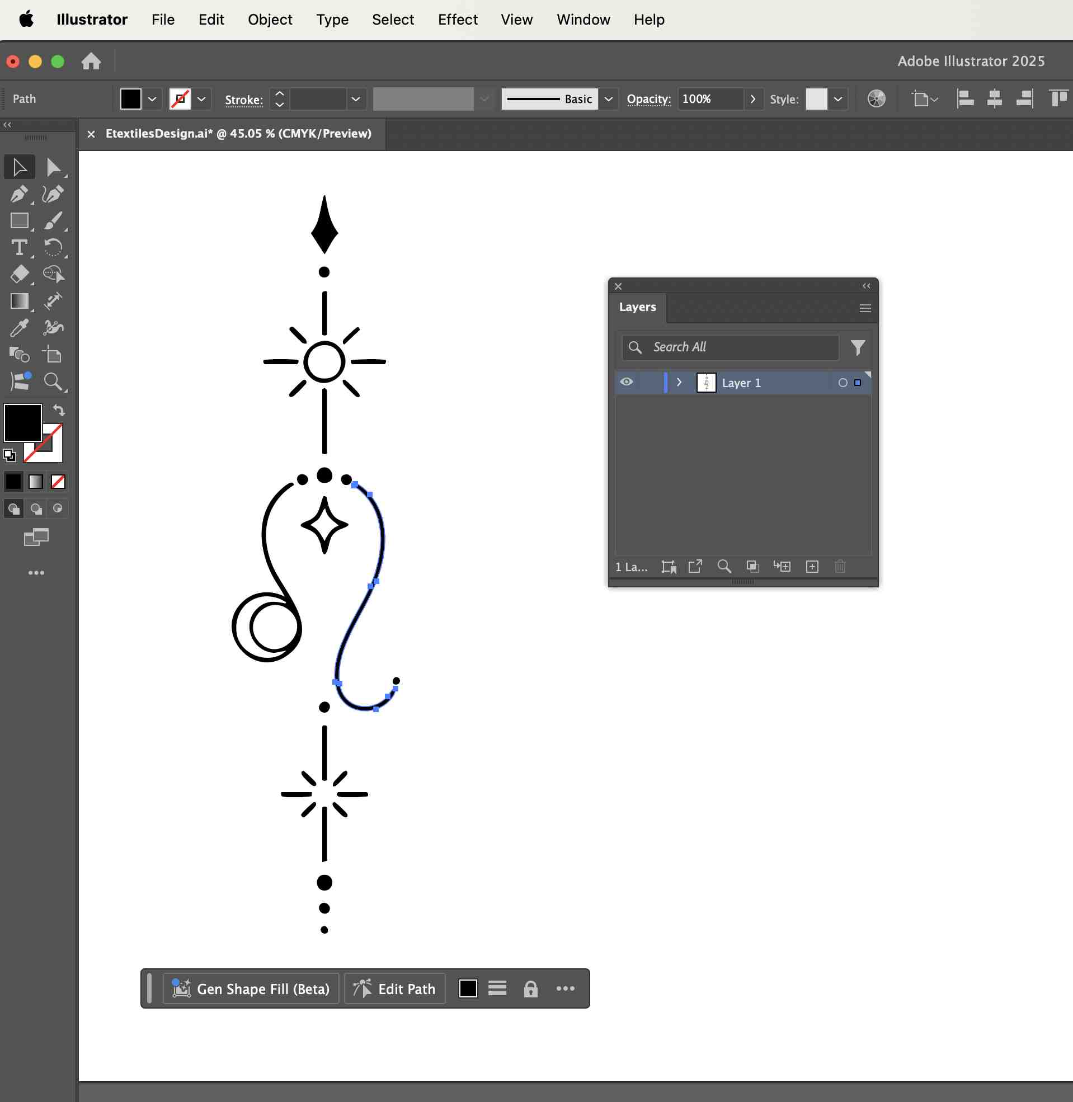Open Stroke panel link

click(x=243, y=100)
